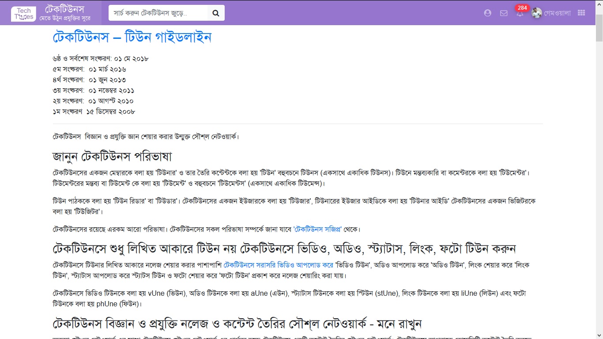Click heading 'টেকটিউনস বিজ্ঞান ও প্রযুক্তি নলেজ' section
This screenshot has width=603, height=339.
(x=237, y=324)
